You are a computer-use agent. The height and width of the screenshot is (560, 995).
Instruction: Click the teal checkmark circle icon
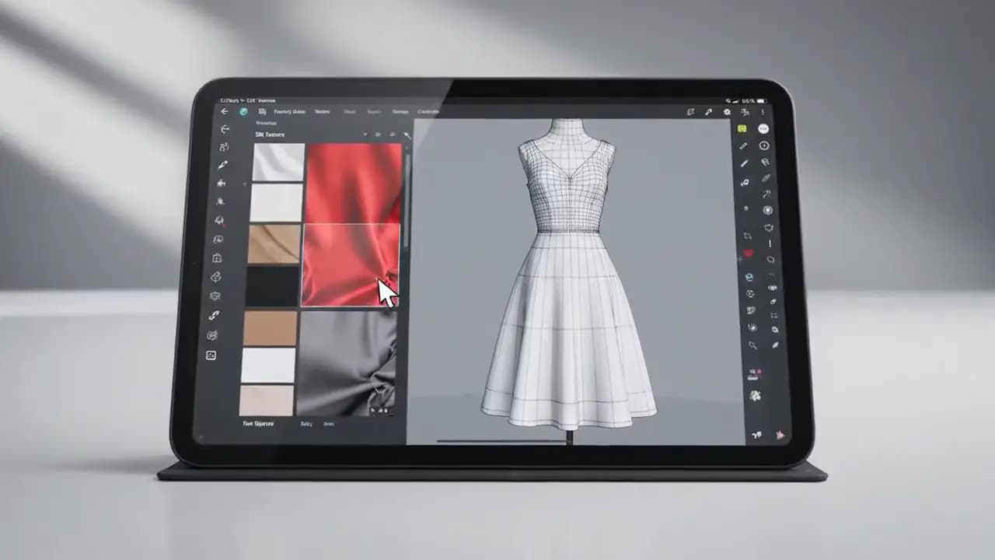[x=243, y=112]
